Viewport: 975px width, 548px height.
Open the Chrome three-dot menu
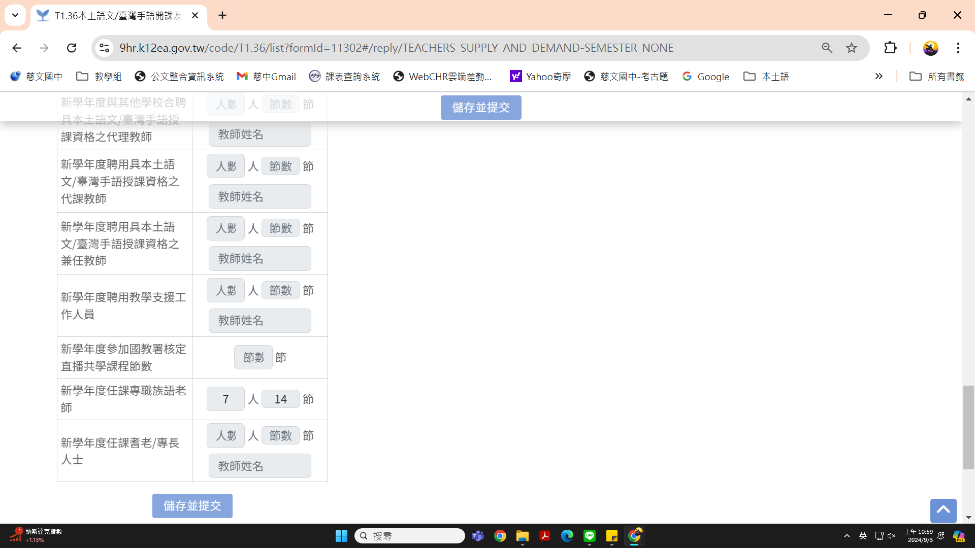point(958,48)
